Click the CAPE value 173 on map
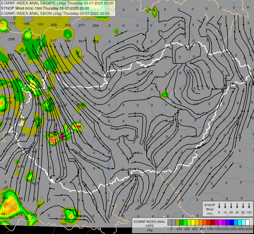The height and width of the screenshot is (234, 254). [x=12, y=23]
